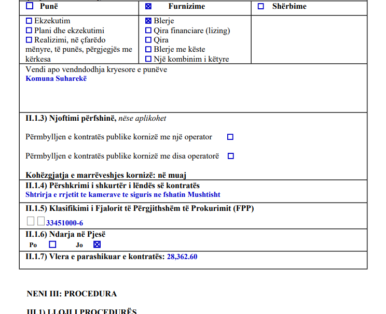Click the FPP code 33451000-6

coord(64,223)
